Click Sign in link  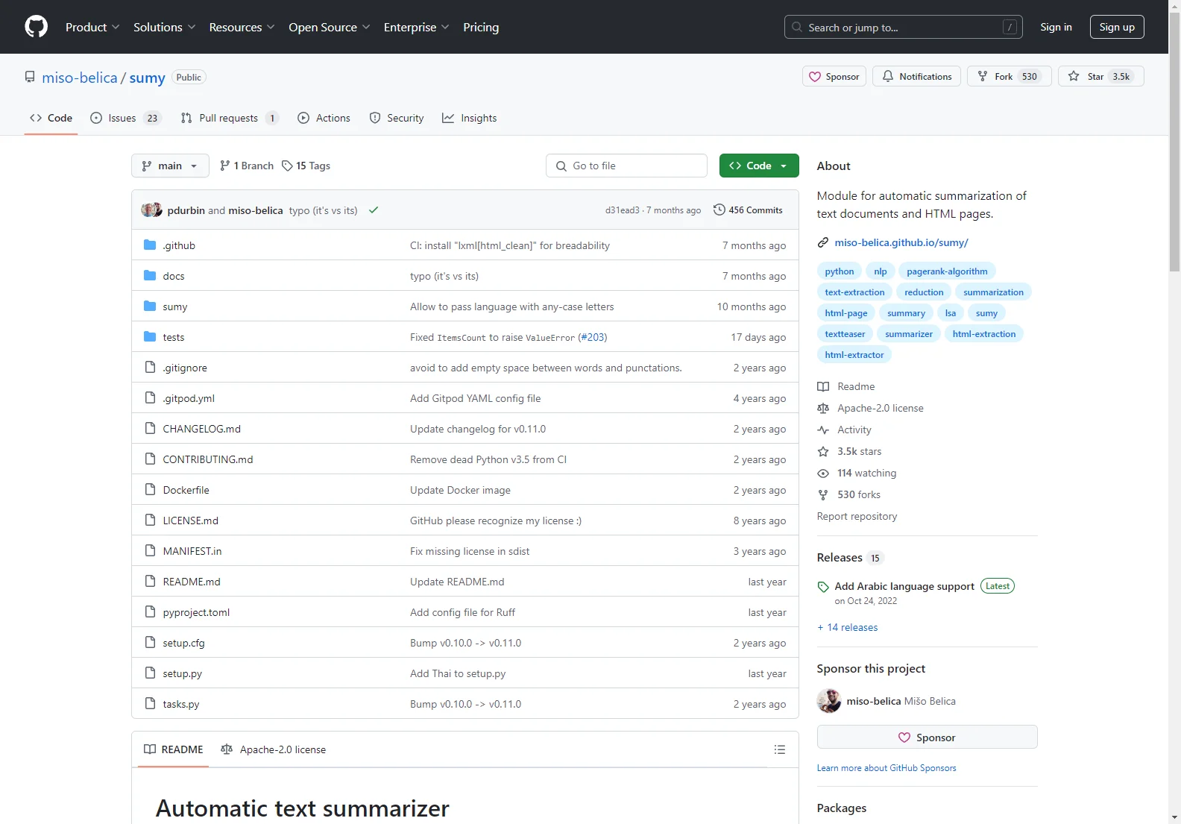click(1056, 28)
